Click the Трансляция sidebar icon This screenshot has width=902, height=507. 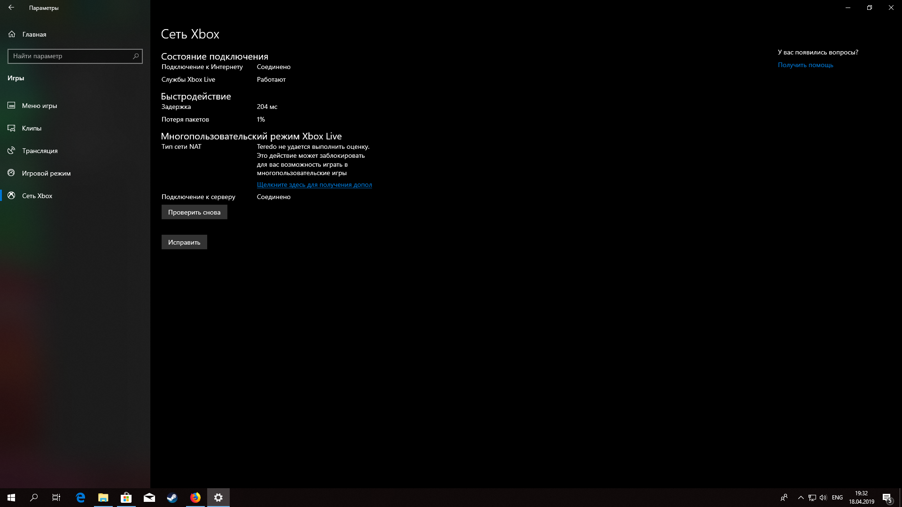click(x=12, y=151)
